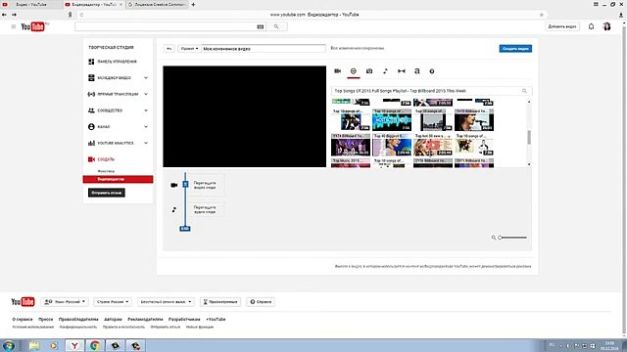Switch to the Creative Commons license browser tab

coord(157,4)
